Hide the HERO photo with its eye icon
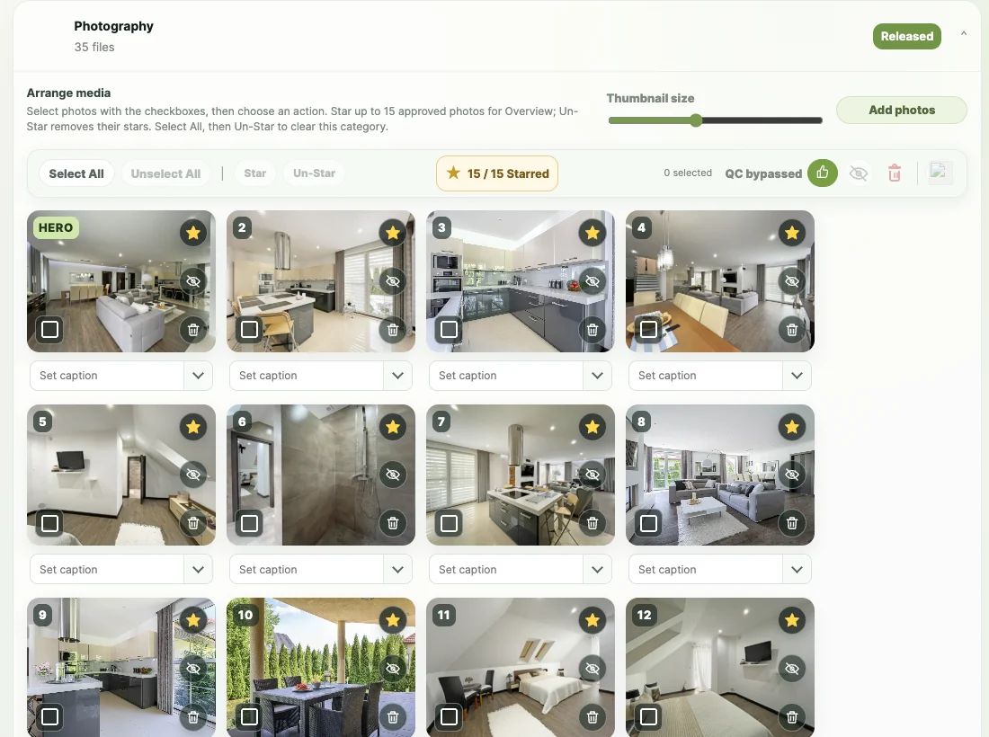 (x=193, y=281)
